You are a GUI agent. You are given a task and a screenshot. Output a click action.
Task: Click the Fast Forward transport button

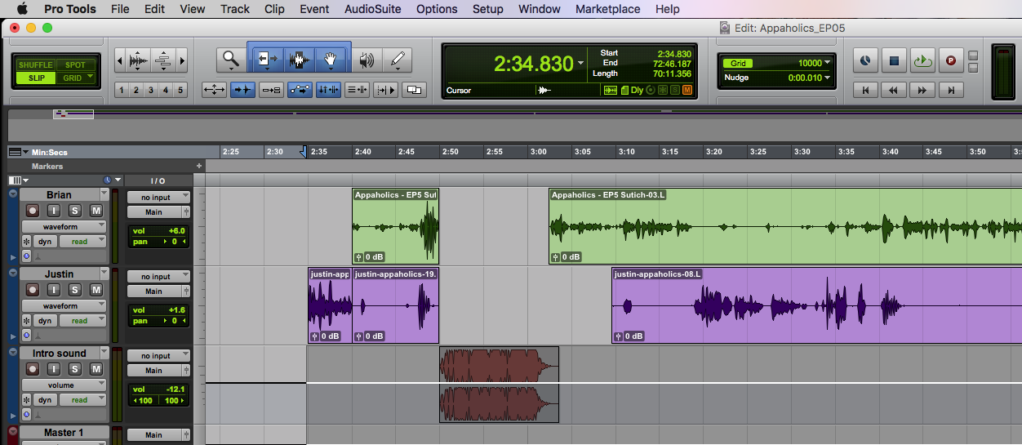[x=922, y=90]
